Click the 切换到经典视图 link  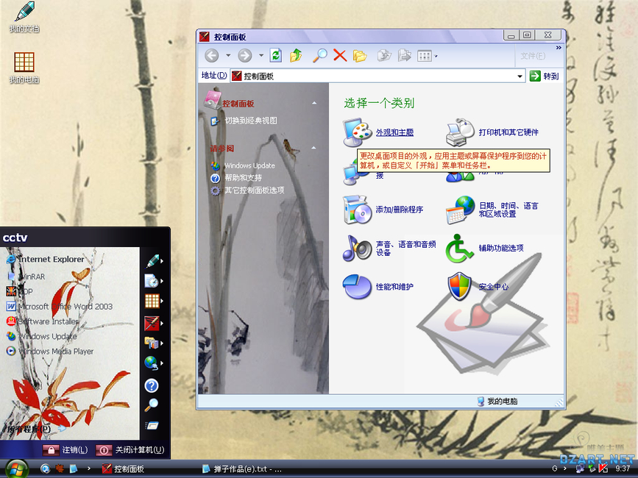pyautogui.click(x=251, y=121)
